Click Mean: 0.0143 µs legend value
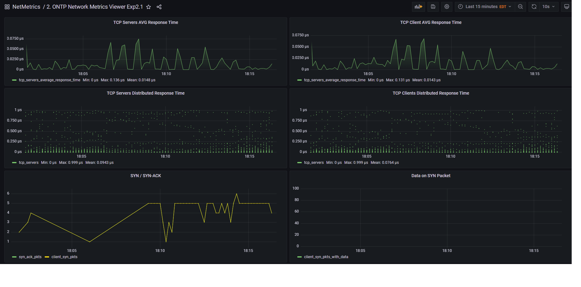 tap(426, 80)
